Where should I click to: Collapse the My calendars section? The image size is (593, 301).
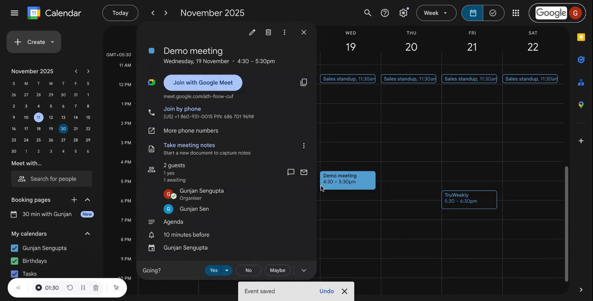pos(87,234)
